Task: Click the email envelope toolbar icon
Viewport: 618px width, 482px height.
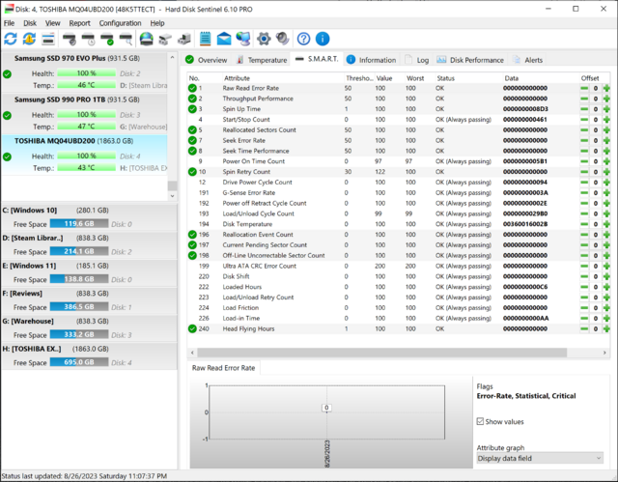Action: click(x=224, y=39)
